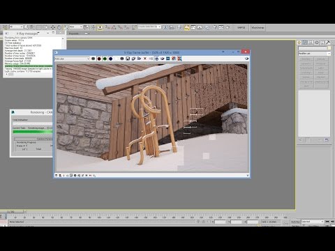Expand the RGB color channel dropdown
This screenshot has width=335, height=251.
tap(72, 59)
